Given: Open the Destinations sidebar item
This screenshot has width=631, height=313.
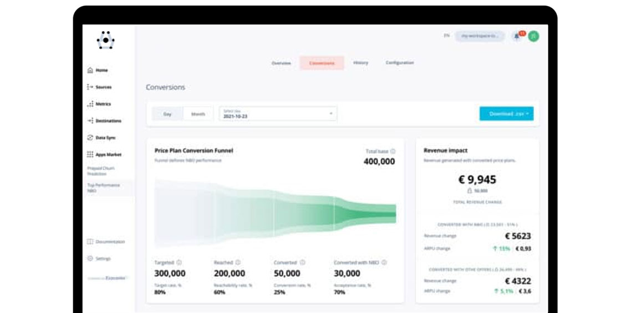Looking at the screenshot, I should 104,121.
